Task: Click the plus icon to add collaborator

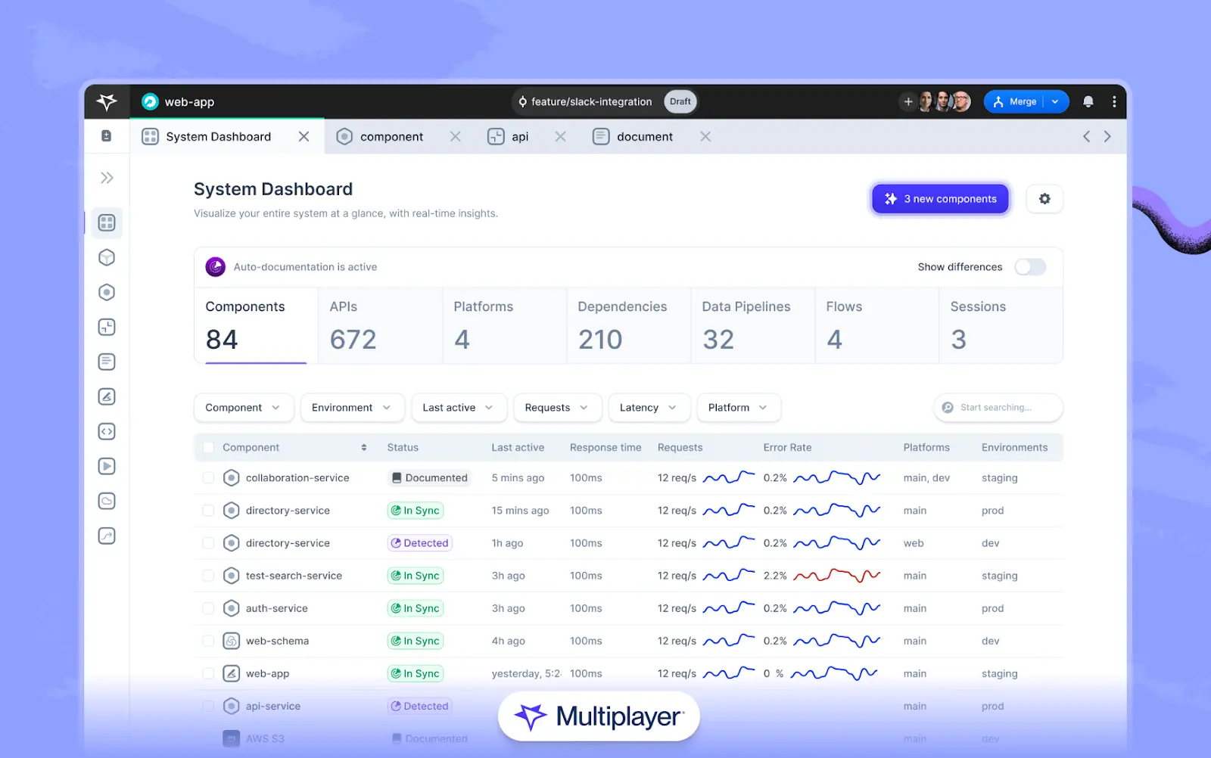Action: point(908,101)
